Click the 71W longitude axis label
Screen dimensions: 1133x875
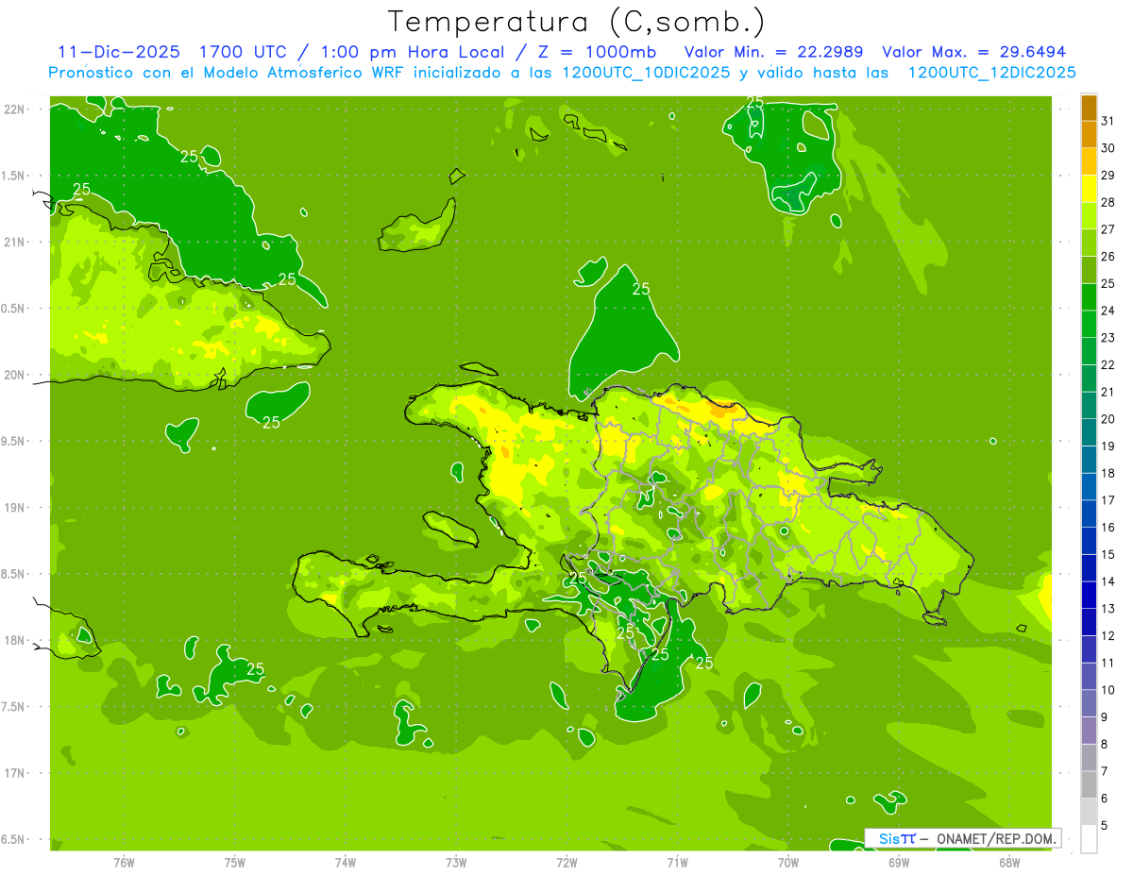[677, 862]
